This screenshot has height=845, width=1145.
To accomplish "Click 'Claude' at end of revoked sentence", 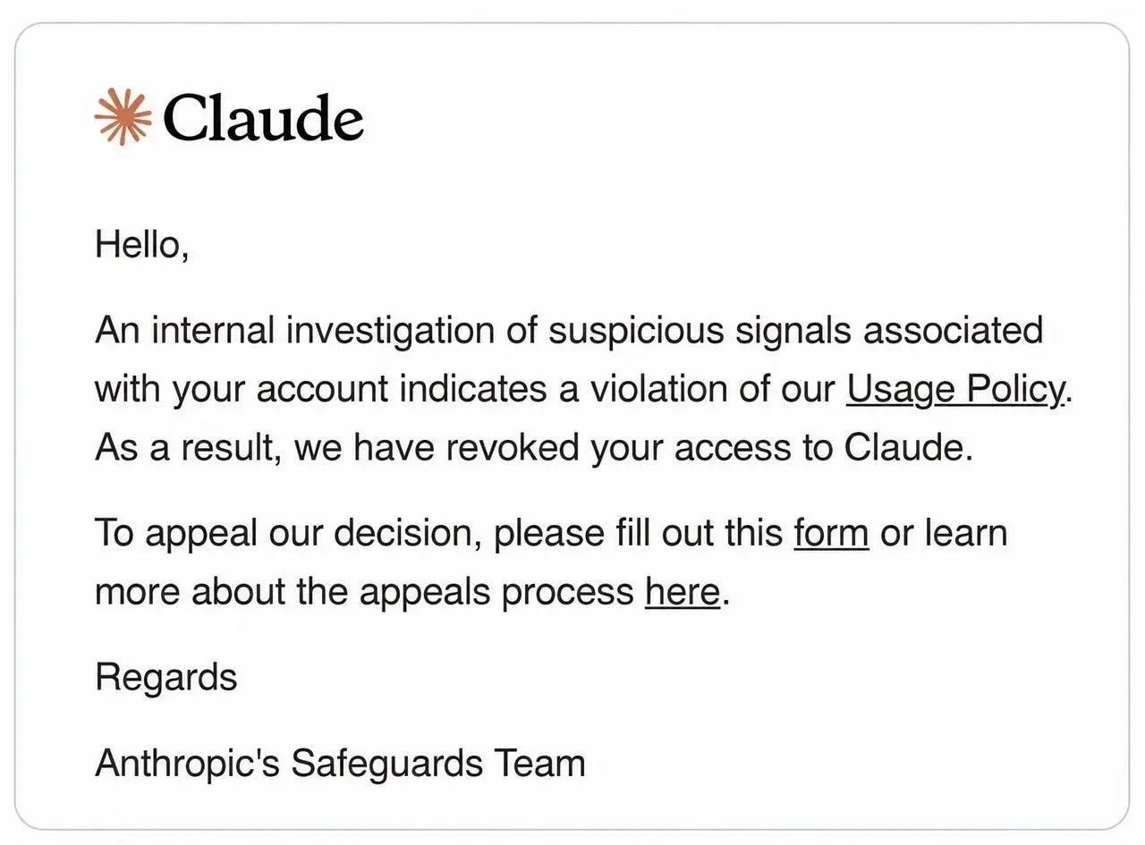I will 909,448.
